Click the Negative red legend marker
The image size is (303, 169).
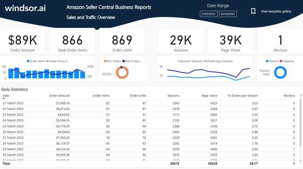point(281,61)
